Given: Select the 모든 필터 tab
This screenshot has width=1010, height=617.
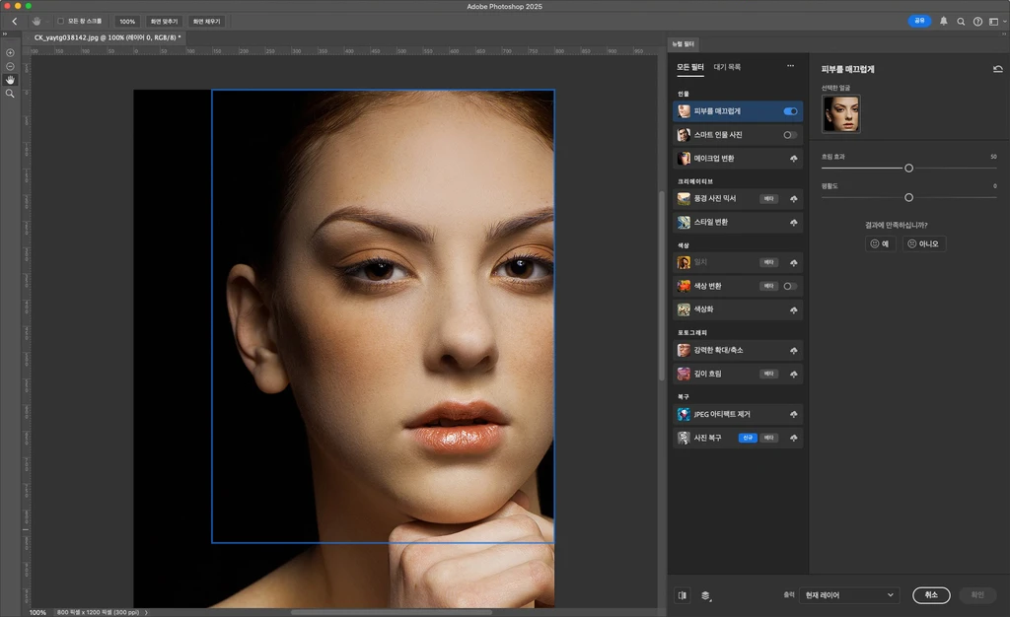Looking at the screenshot, I should pos(690,67).
